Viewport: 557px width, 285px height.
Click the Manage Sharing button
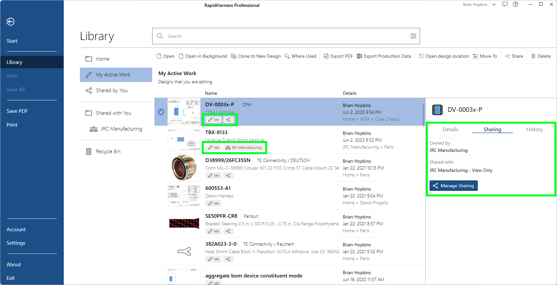453,186
